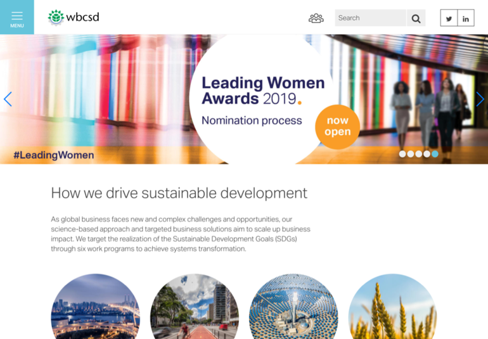Select the fifth highlighted carousel dot
Viewport: 488px width, 339px height.
(x=435, y=154)
